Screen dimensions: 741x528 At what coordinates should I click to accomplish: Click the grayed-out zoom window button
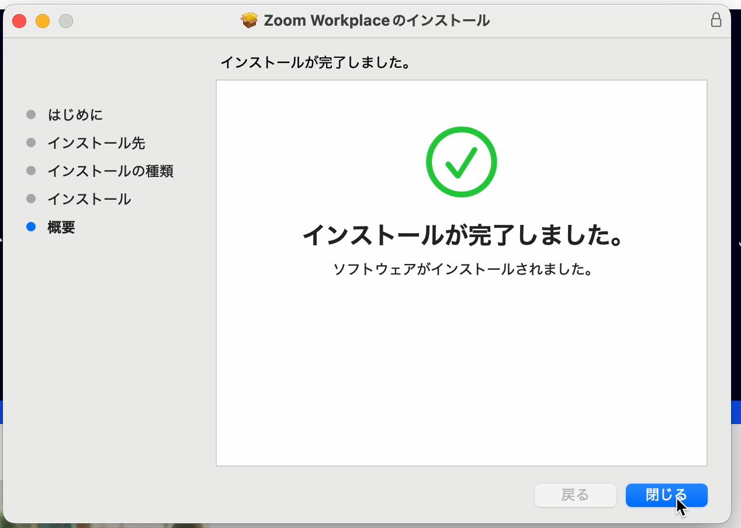[66, 21]
